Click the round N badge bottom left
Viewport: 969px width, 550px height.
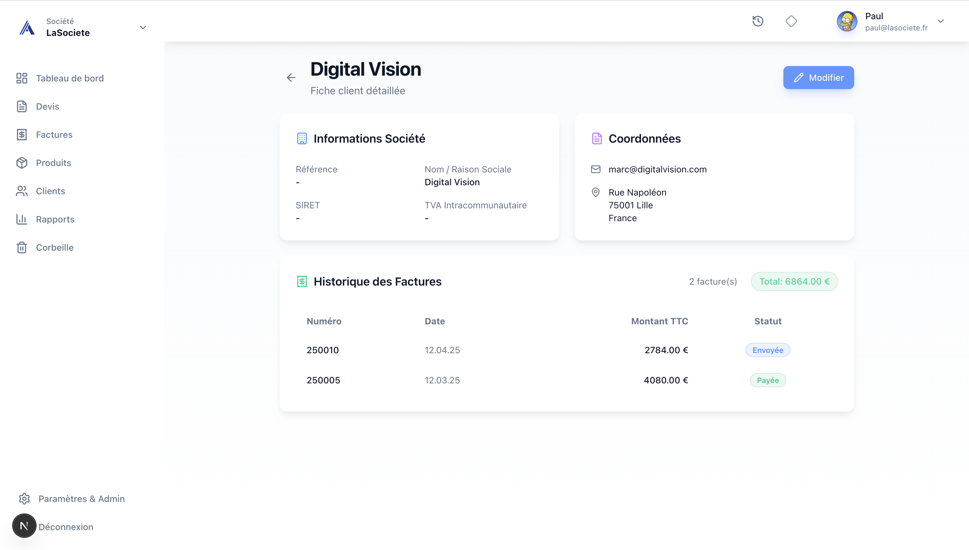point(24,525)
